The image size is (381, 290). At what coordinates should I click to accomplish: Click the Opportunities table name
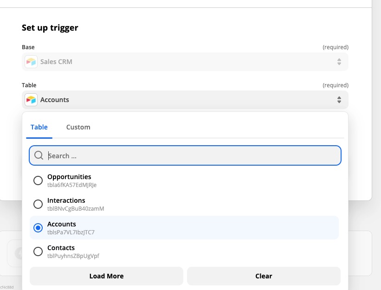pyautogui.click(x=69, y=177)
